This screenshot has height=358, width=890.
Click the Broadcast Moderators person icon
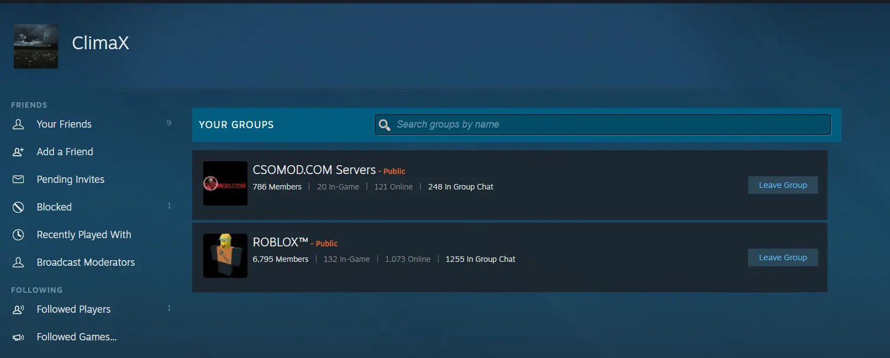[x=18, y=262]
